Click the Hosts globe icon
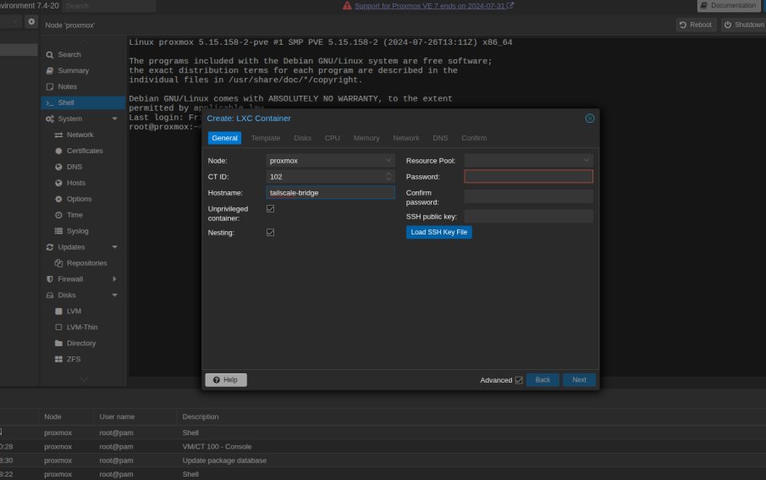This screenshot has height=480, width=766. point(58,183)
